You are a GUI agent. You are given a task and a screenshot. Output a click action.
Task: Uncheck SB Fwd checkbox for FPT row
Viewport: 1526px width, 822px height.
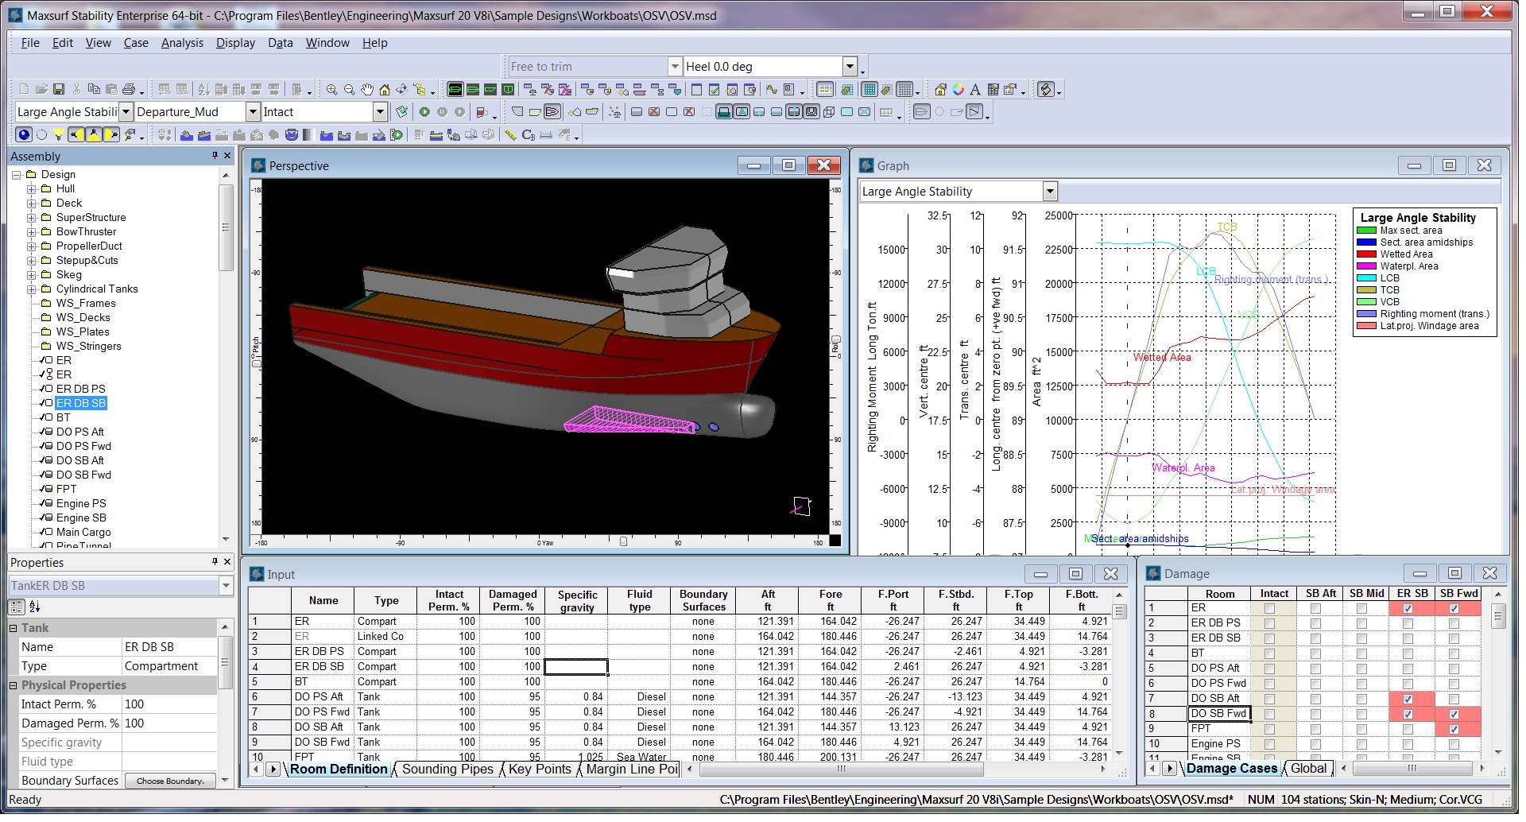[x=1454, y=730]
